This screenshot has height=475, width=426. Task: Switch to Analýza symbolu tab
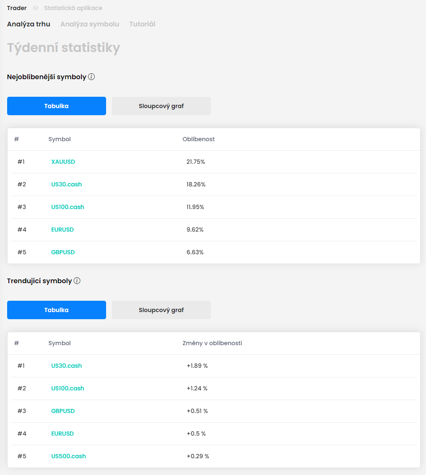pyautogui.click(x=90, y=24)
